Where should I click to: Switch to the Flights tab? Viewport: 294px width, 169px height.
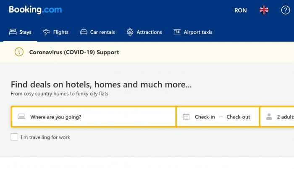60,32
